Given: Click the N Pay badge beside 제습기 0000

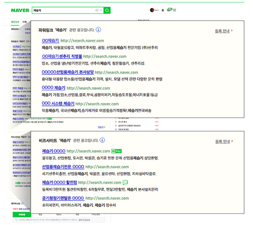Looking at the screenshot, I should click(x=116, y=151).
